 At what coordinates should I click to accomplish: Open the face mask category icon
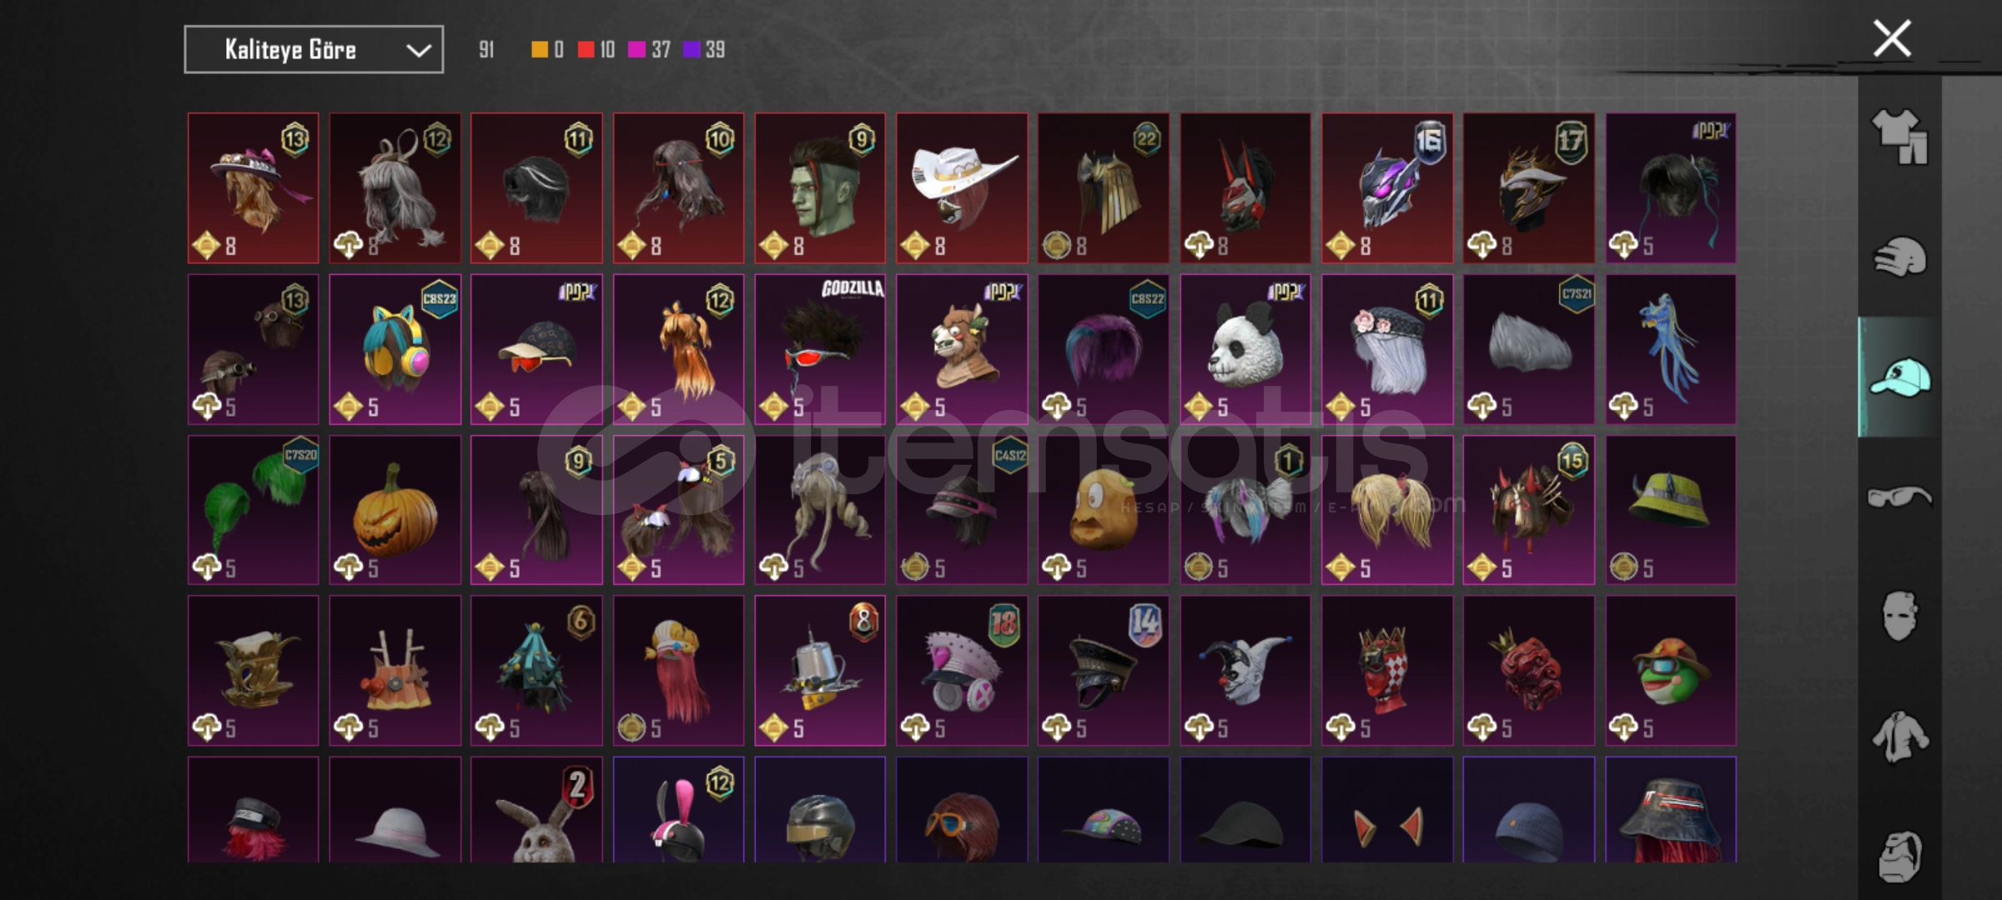1899,616
